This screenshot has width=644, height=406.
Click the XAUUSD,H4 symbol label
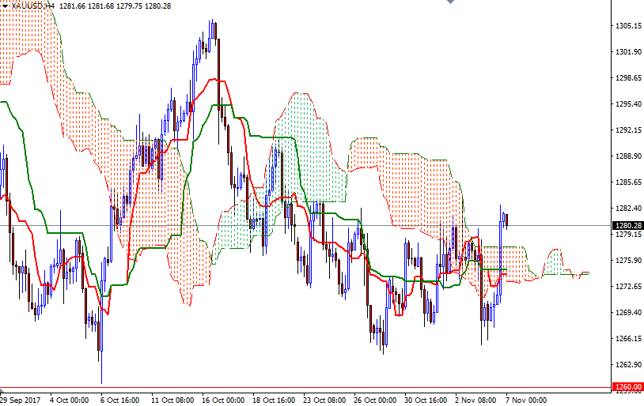tap(33, 6)
